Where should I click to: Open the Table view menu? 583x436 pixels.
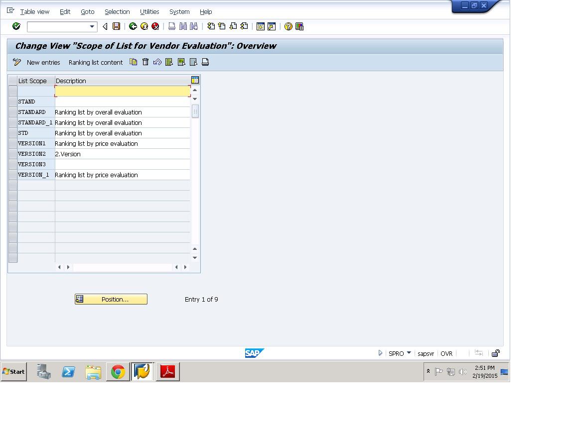point(34,11)
